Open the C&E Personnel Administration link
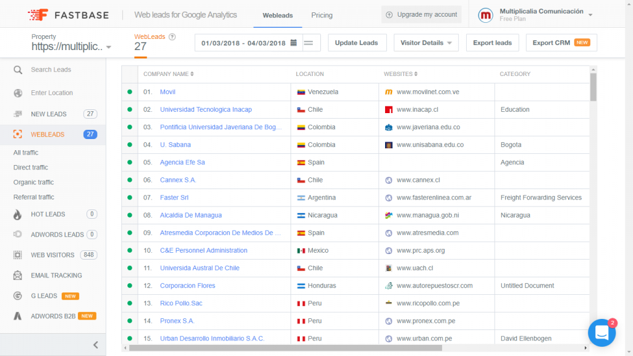 click(x=203, y=250)
